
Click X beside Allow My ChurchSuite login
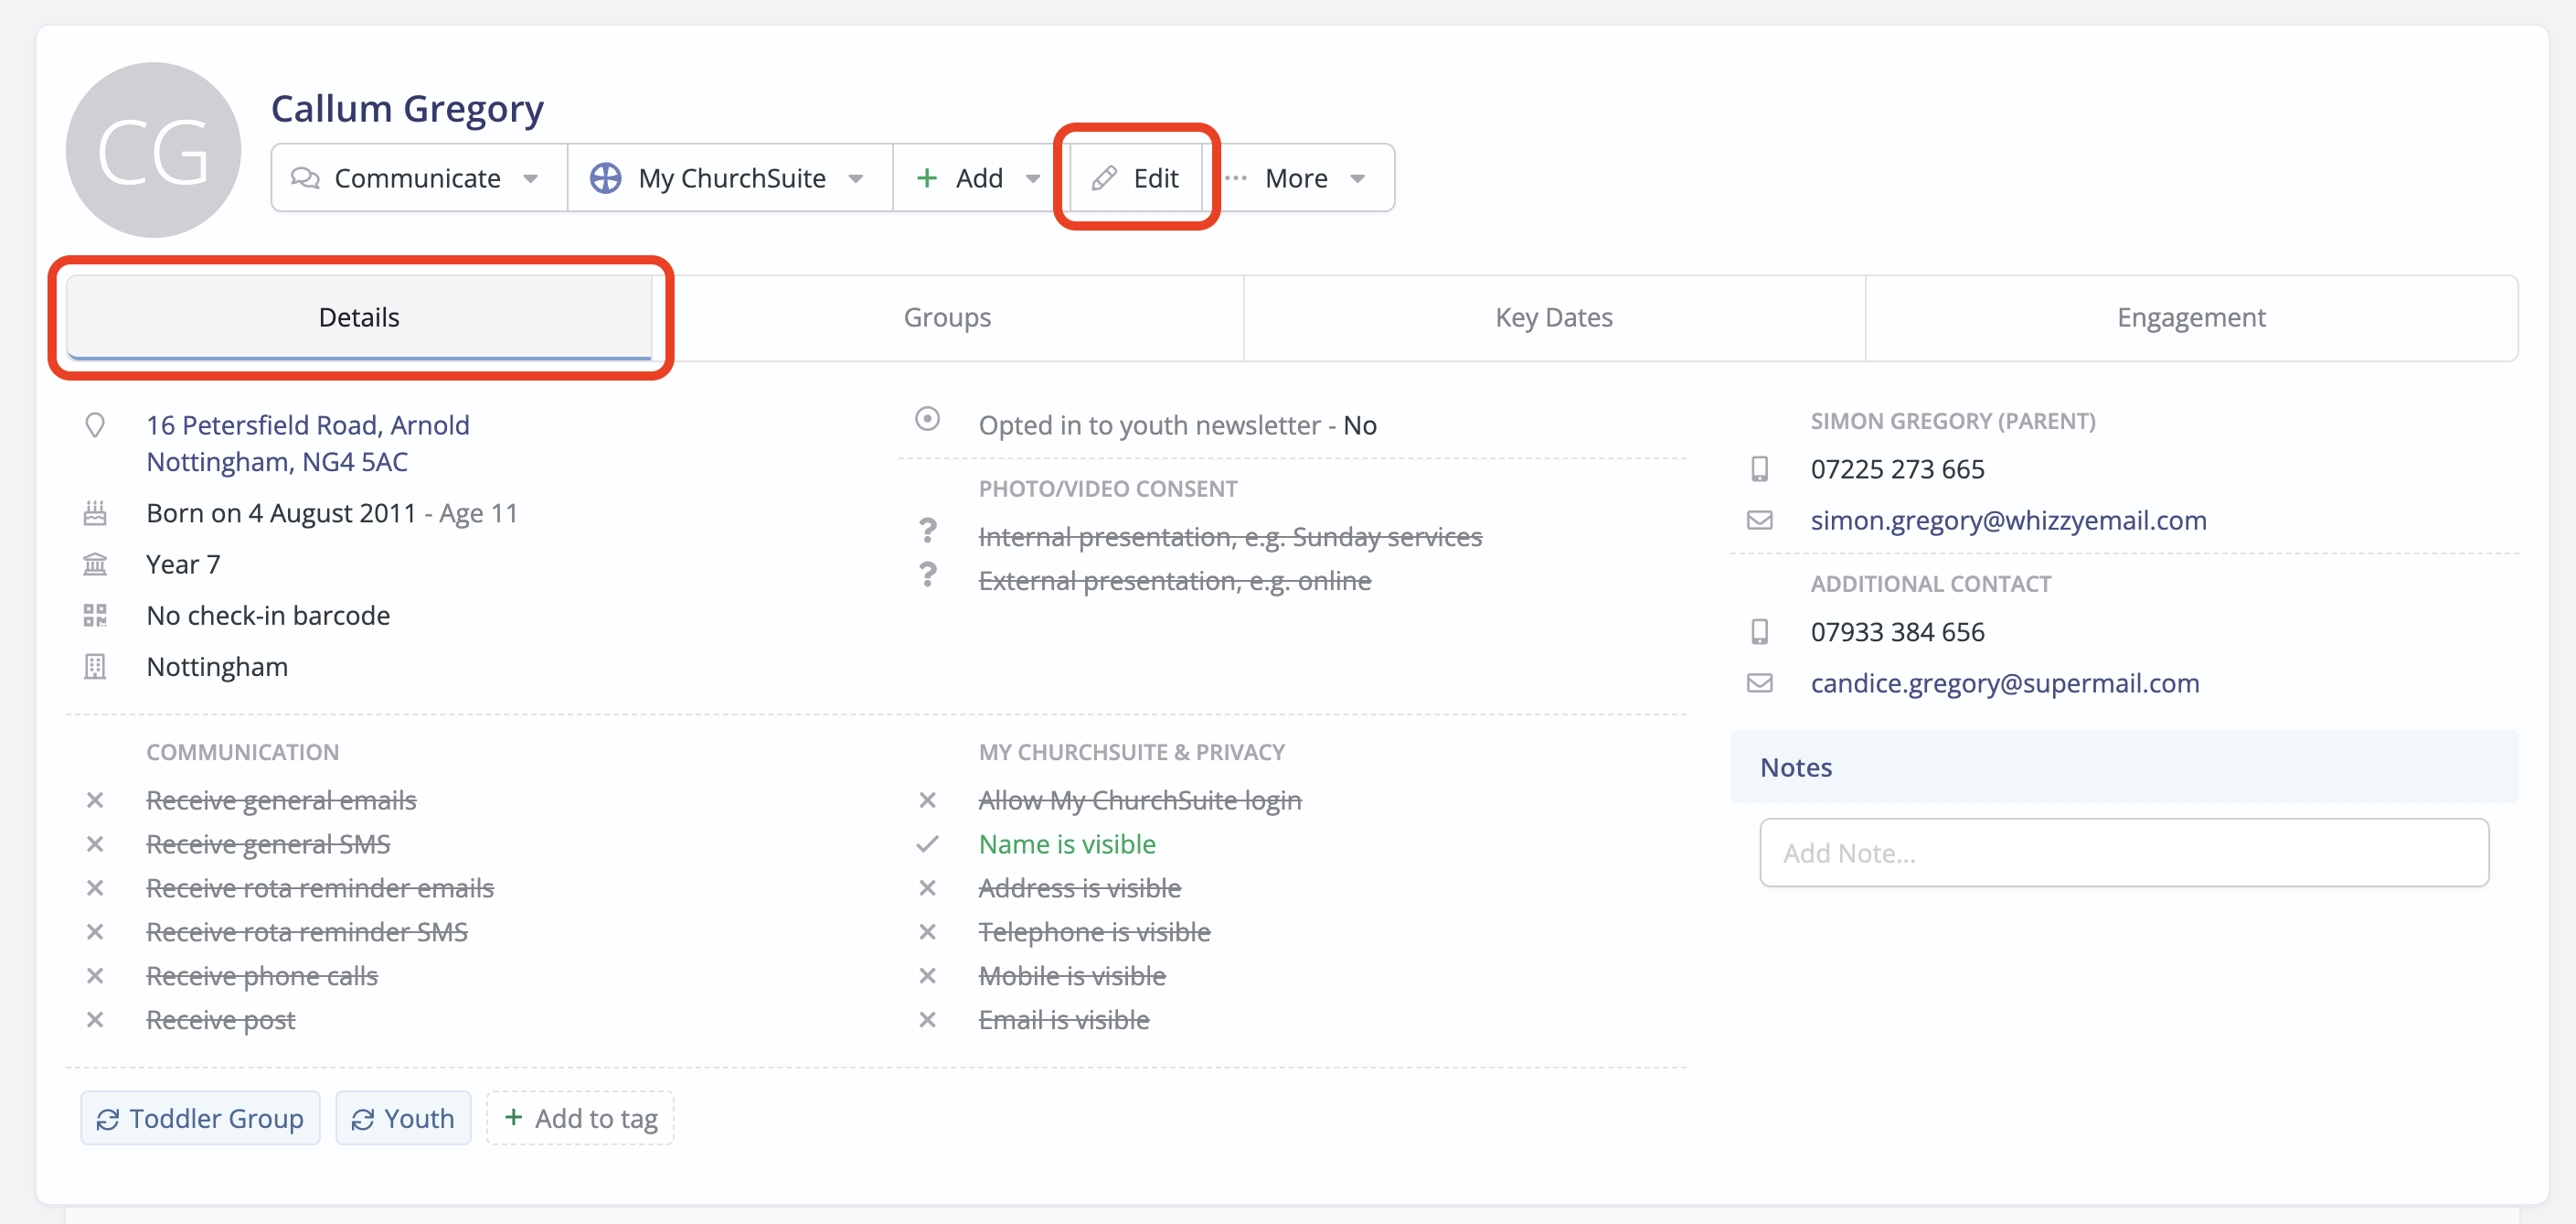[927, 800]
